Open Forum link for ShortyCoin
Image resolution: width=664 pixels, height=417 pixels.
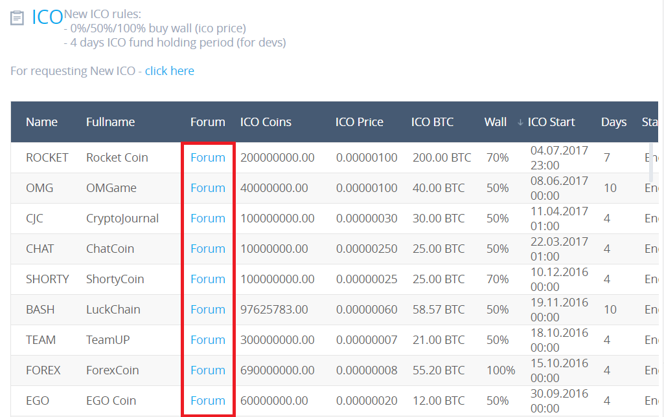(207, 279)
